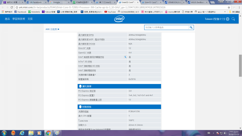Open File Explorer folder in taskbar
Screen dimensions: 242x136
(31, 133)
